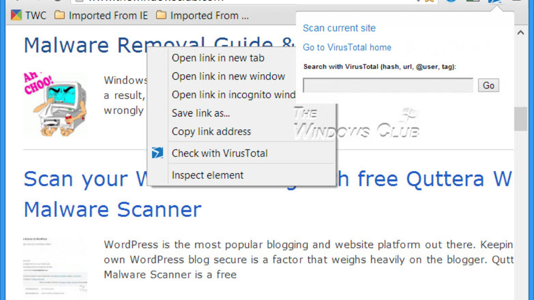Click the page scrollbar up arrow

(520, 32)
